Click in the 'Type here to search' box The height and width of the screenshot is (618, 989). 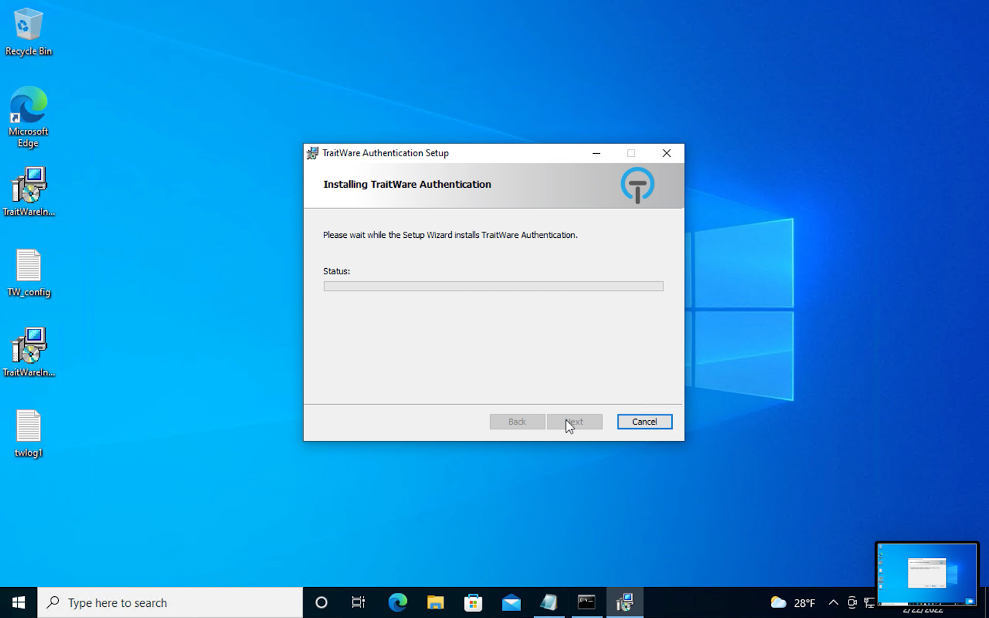[170, 603]
